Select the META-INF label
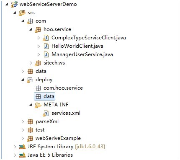 click(x=56, y=105)
